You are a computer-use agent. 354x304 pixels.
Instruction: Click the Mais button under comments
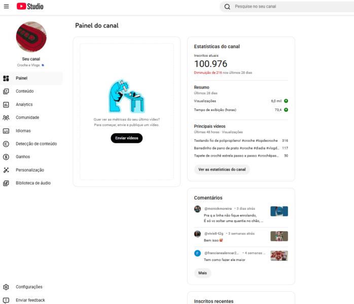[202, 273]
